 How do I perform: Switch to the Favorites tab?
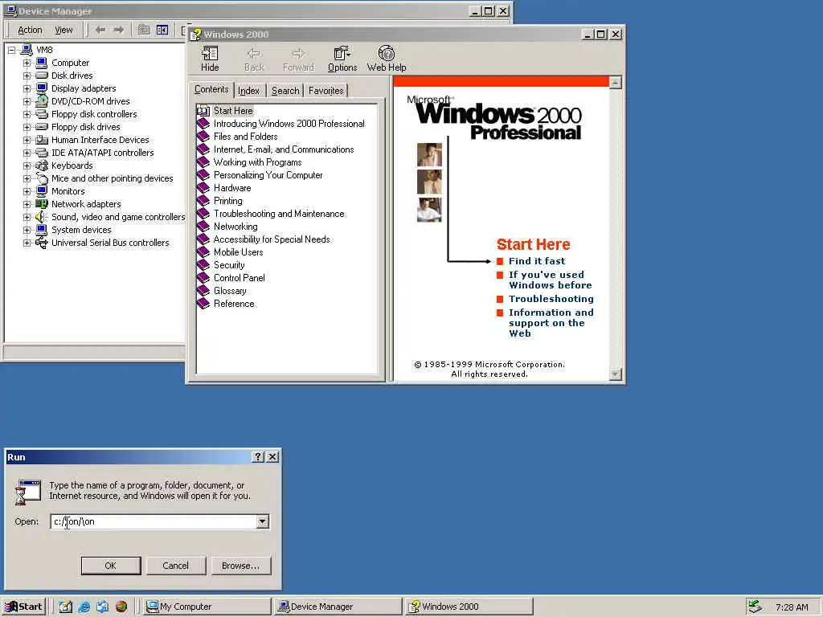[x=326, y=91]
